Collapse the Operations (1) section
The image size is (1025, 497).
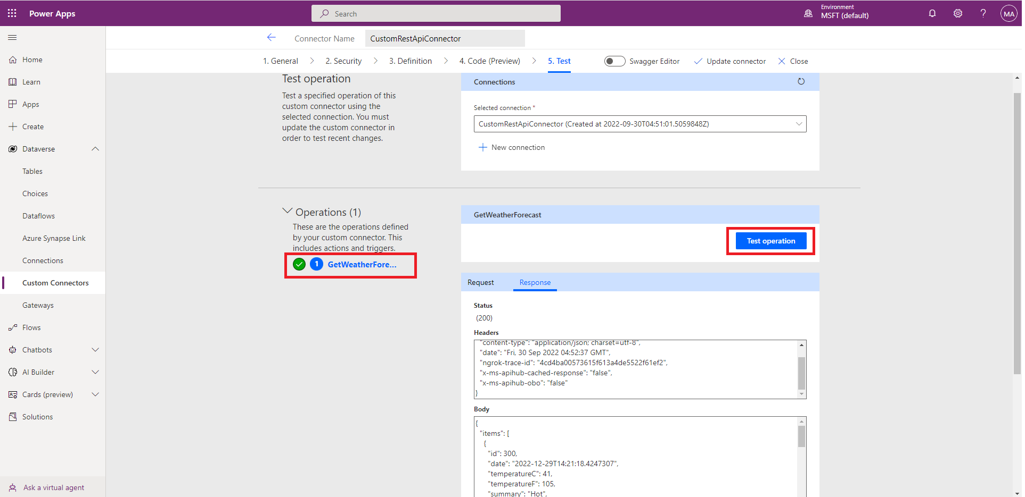pyautogui.click(x=287, y=212)
